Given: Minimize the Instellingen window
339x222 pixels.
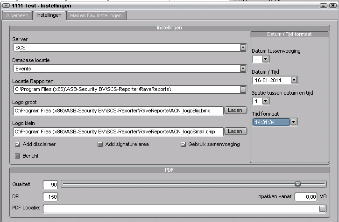Looking at the screenshot, I should (x=324, y=6).
